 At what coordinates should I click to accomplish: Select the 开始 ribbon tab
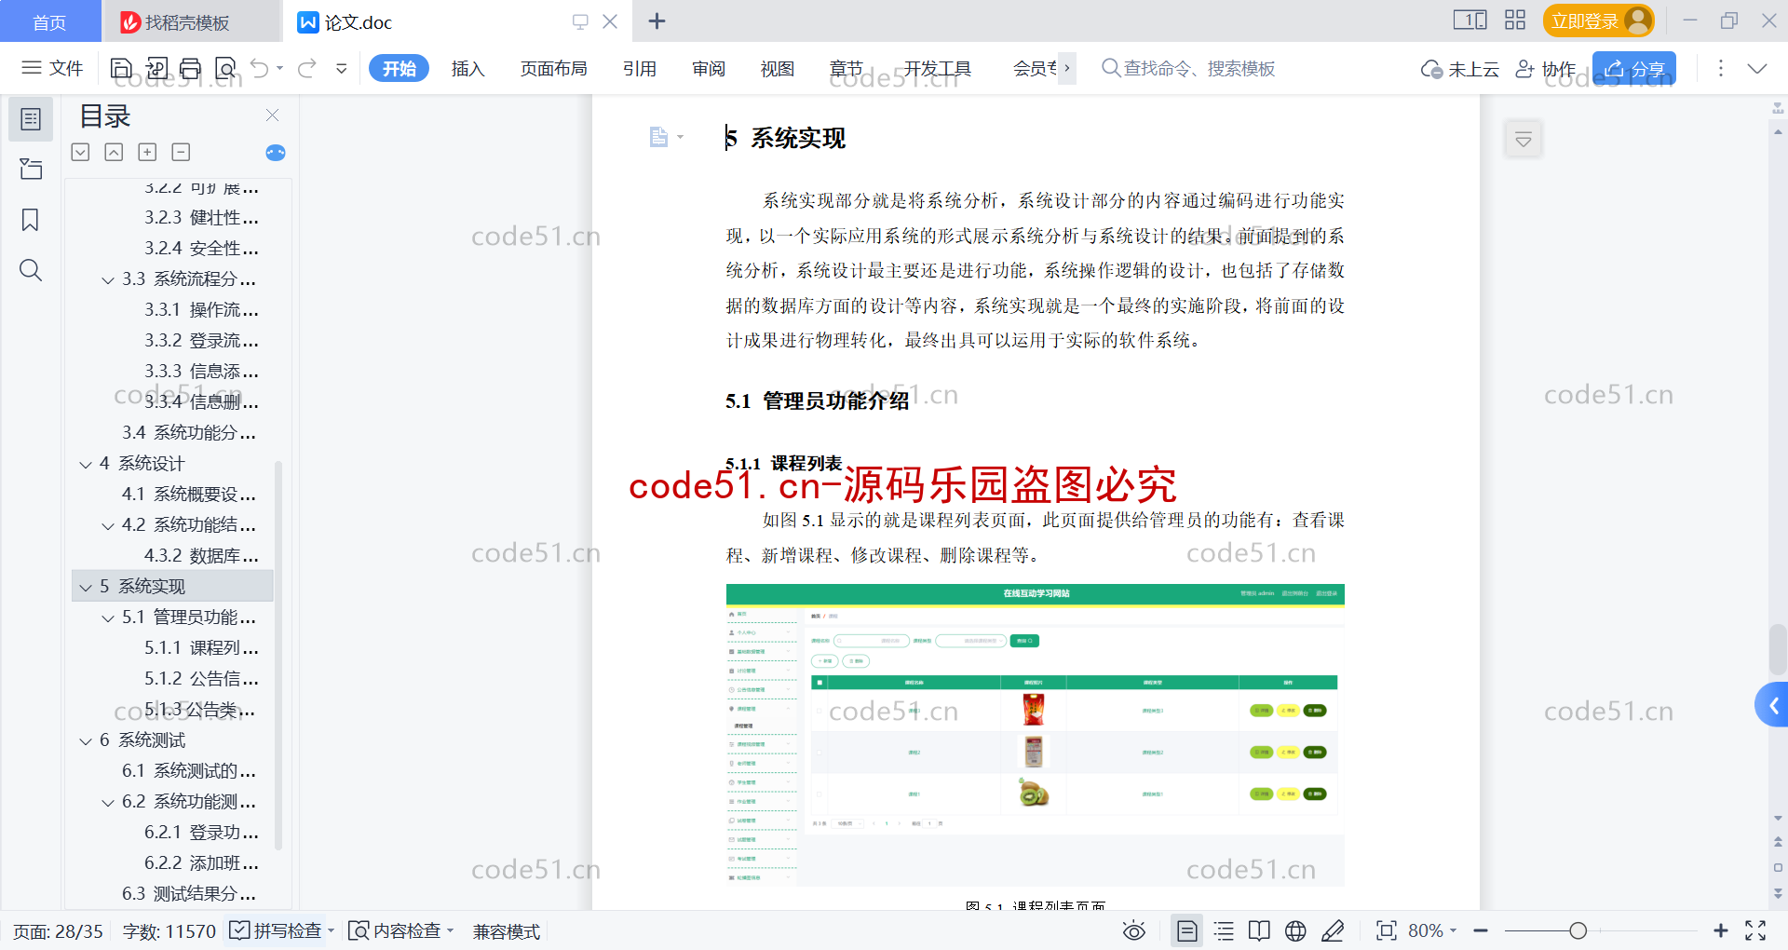399,68
